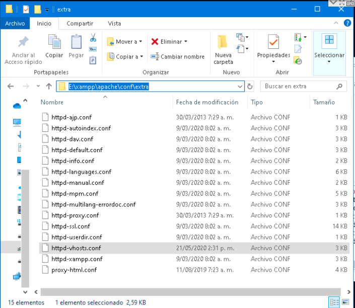Select the file httpd-multilang-errordoc.conf

[94, 204]
